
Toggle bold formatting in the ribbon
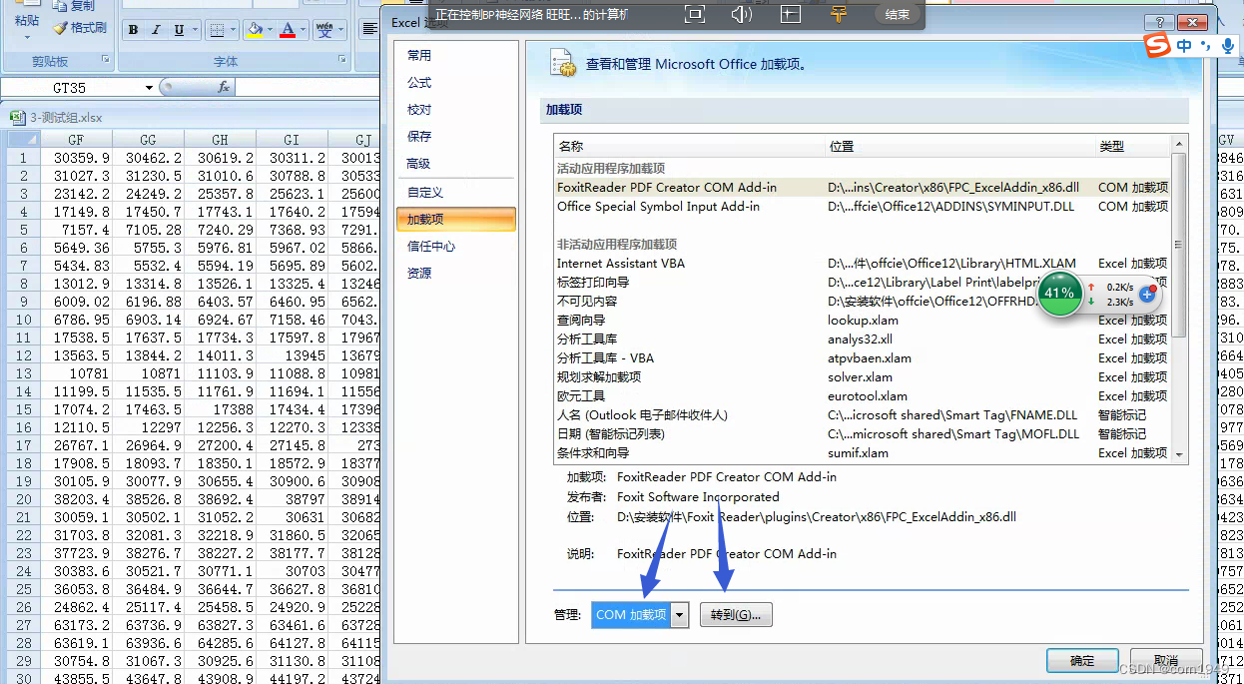pos(133,30)
